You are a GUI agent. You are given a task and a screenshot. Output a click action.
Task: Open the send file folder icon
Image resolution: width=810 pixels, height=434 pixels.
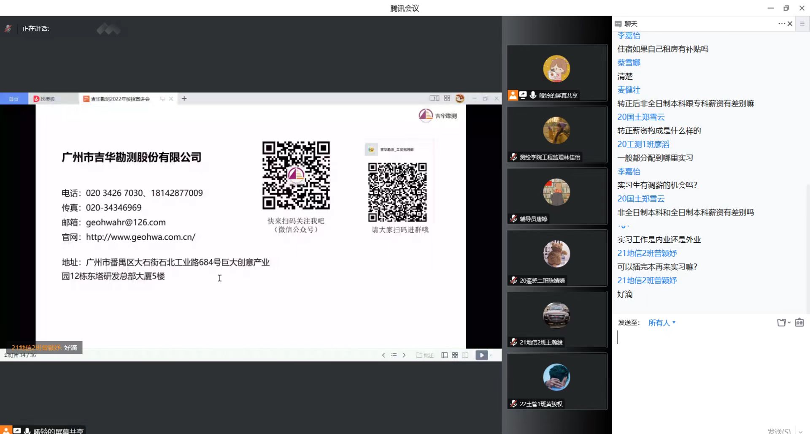(x=782, y=323)
